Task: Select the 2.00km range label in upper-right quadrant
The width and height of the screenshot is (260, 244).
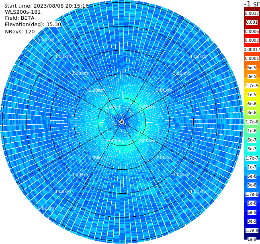Action: (x=164, y=90)
